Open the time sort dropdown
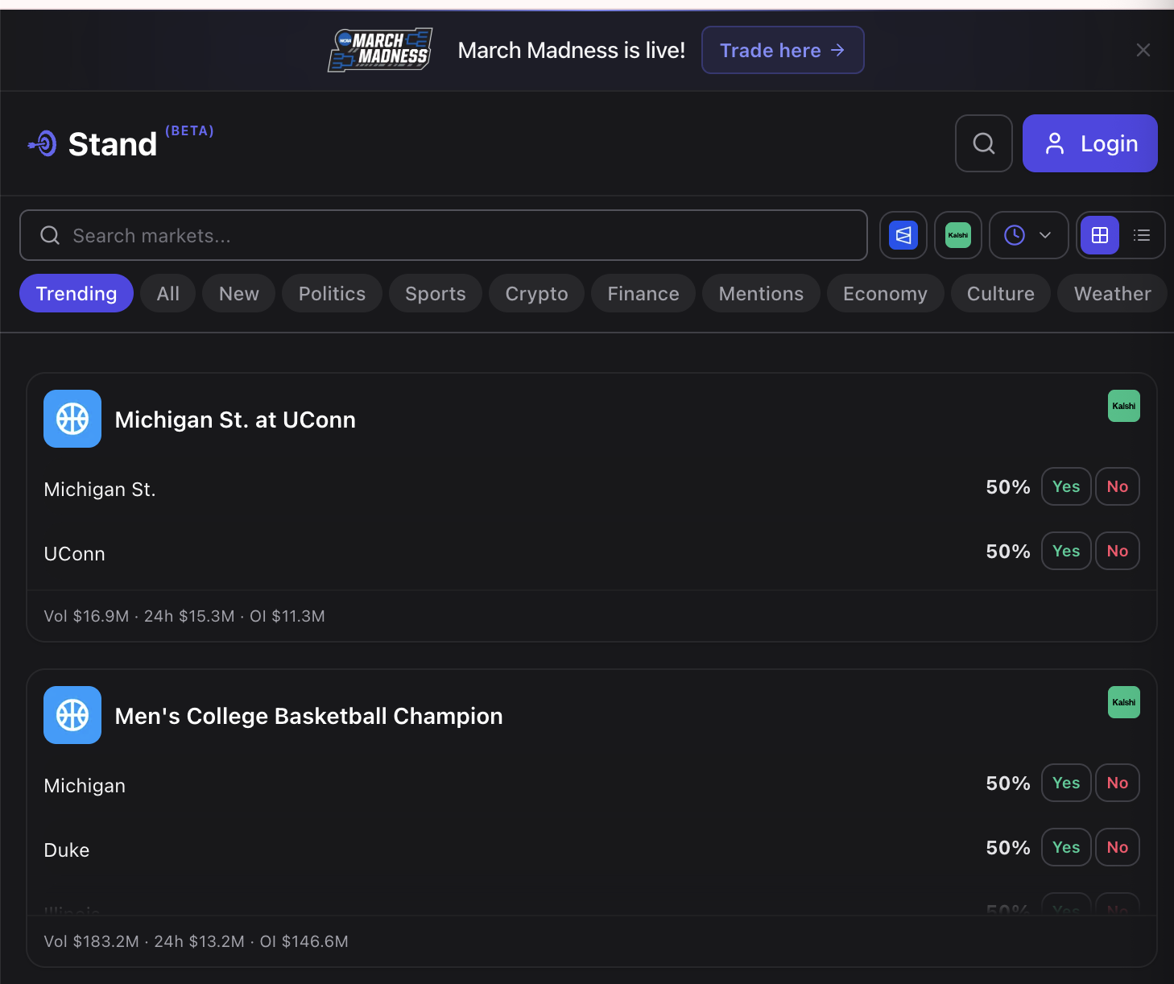 (x=1028, y=235)
